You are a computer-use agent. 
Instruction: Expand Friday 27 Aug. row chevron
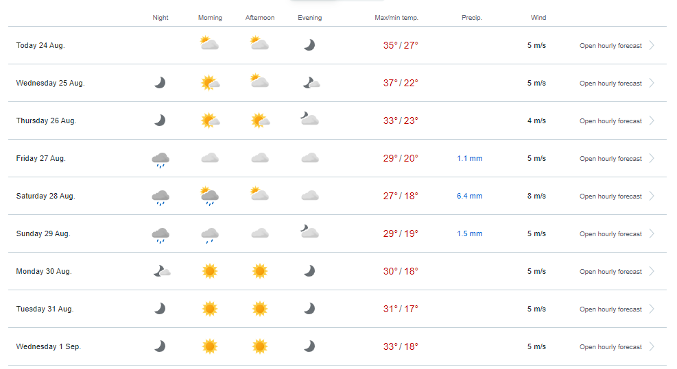coord(651,159)
